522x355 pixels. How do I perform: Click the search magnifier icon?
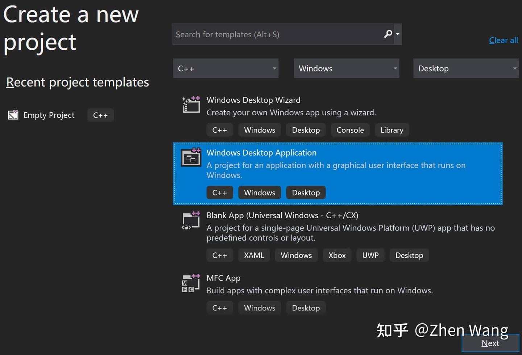tap(388, 34)
